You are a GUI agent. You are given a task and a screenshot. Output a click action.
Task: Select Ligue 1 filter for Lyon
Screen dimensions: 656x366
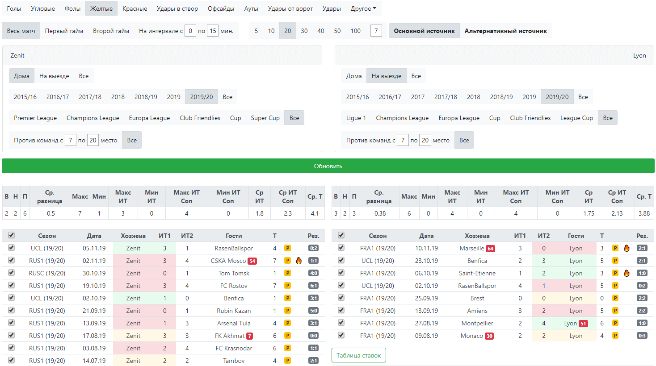(356, 118)
